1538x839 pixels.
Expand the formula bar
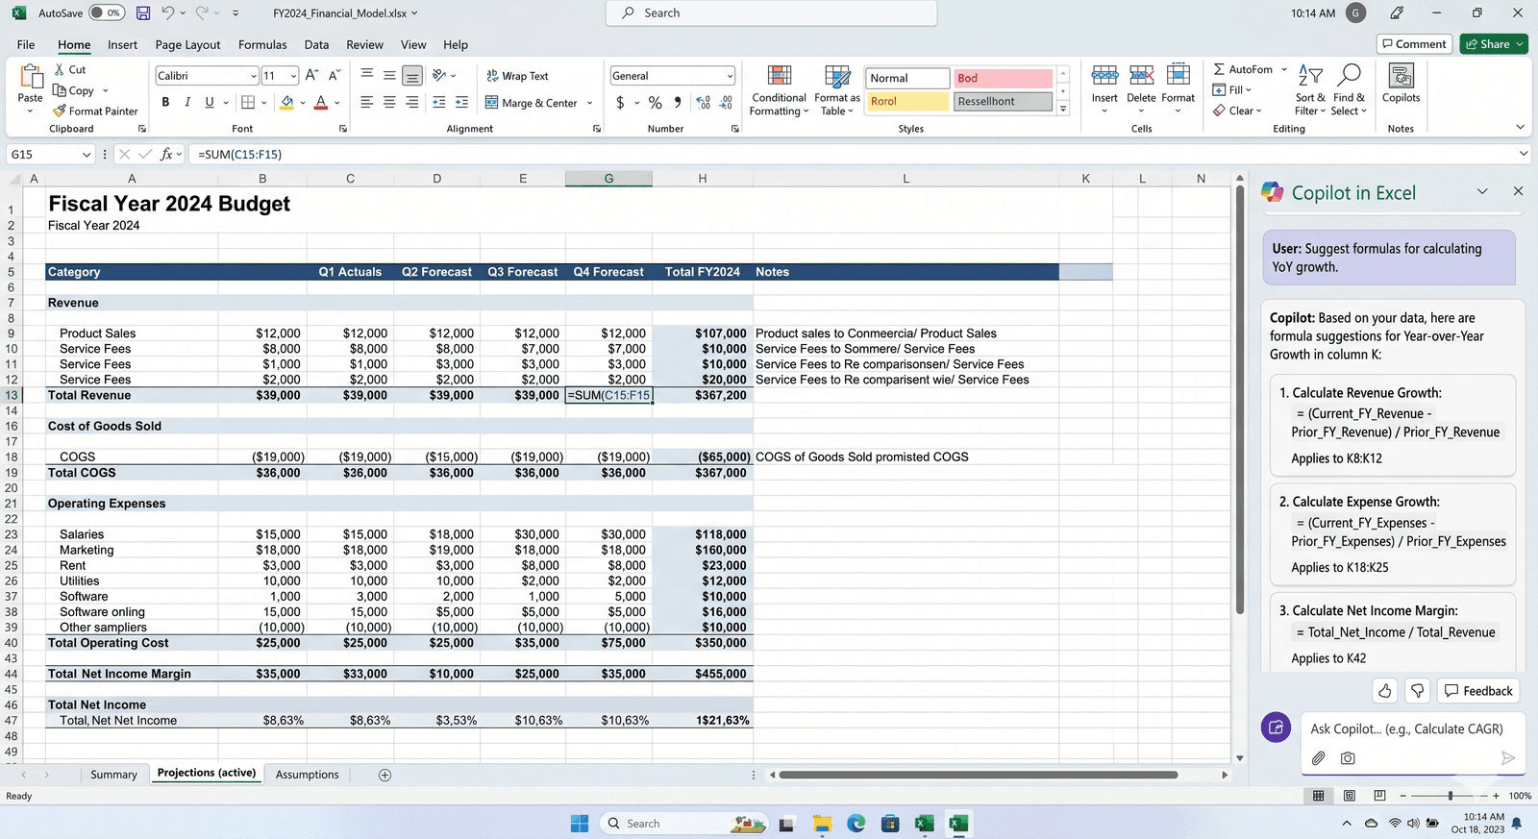pos(1524,154)
